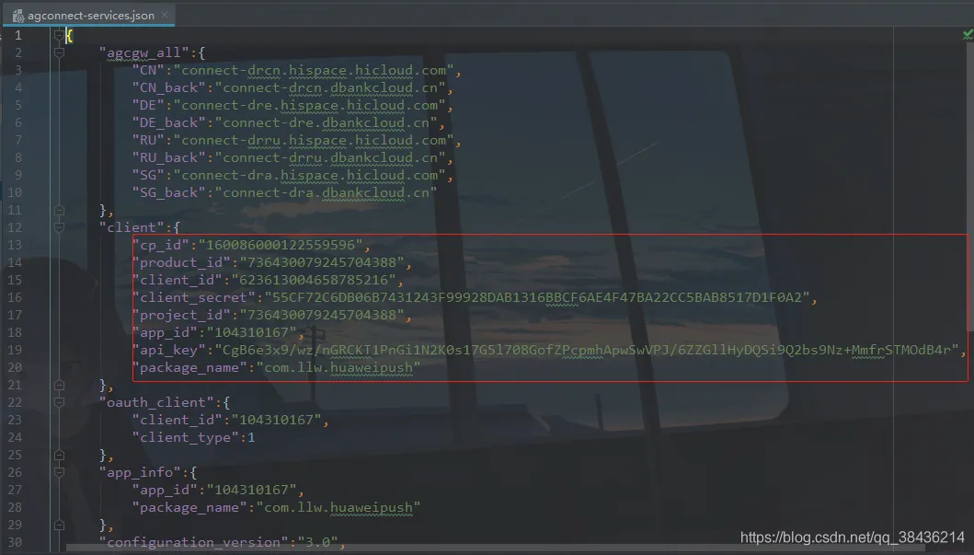The height and width of the screenshot is (555, 974).
Task: Click the fold end marker on line 25
Action: (x=59, y=455)
